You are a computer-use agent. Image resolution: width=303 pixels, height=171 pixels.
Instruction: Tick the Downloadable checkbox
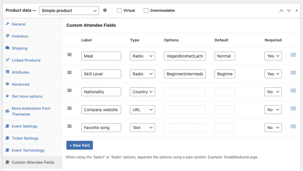(x=146, y=11)
